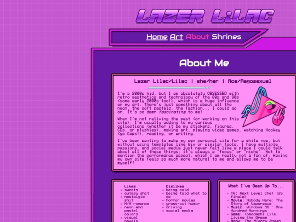Click the TV: Next Level Chef entry
Image resolution: width=296 pixels, height=222 pixels.
click(x=257, y=195)
